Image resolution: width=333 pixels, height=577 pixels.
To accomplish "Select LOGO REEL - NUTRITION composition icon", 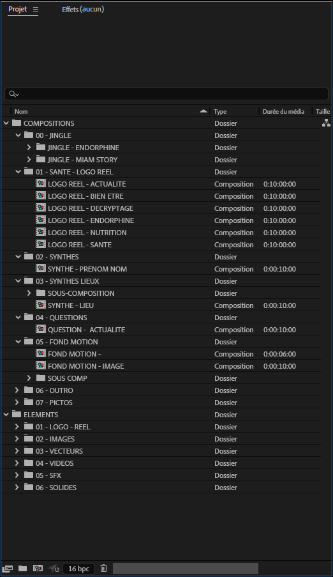I will coord(41,232).
